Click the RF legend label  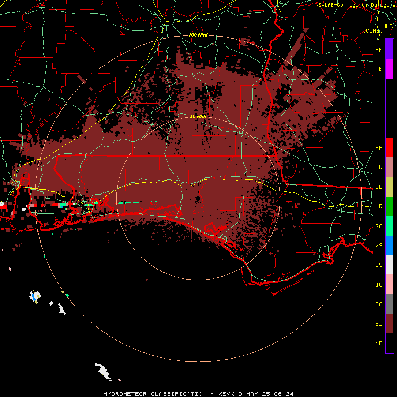[x=378, y=49]
